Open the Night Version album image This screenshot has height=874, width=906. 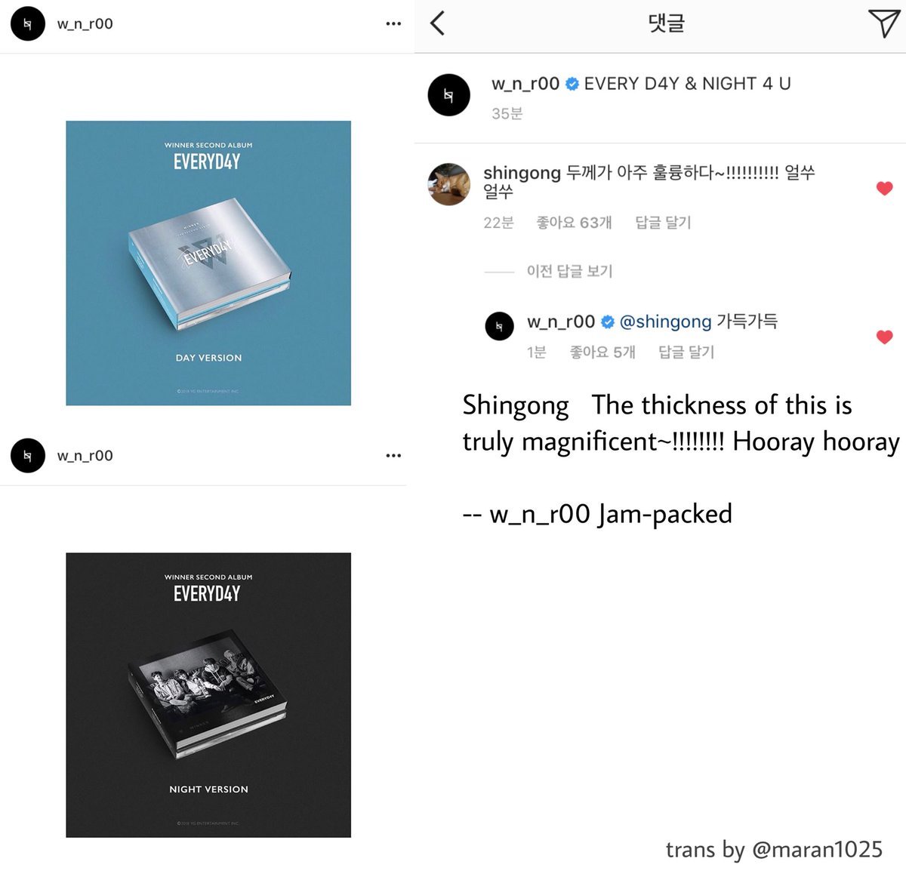click(208, 695)
